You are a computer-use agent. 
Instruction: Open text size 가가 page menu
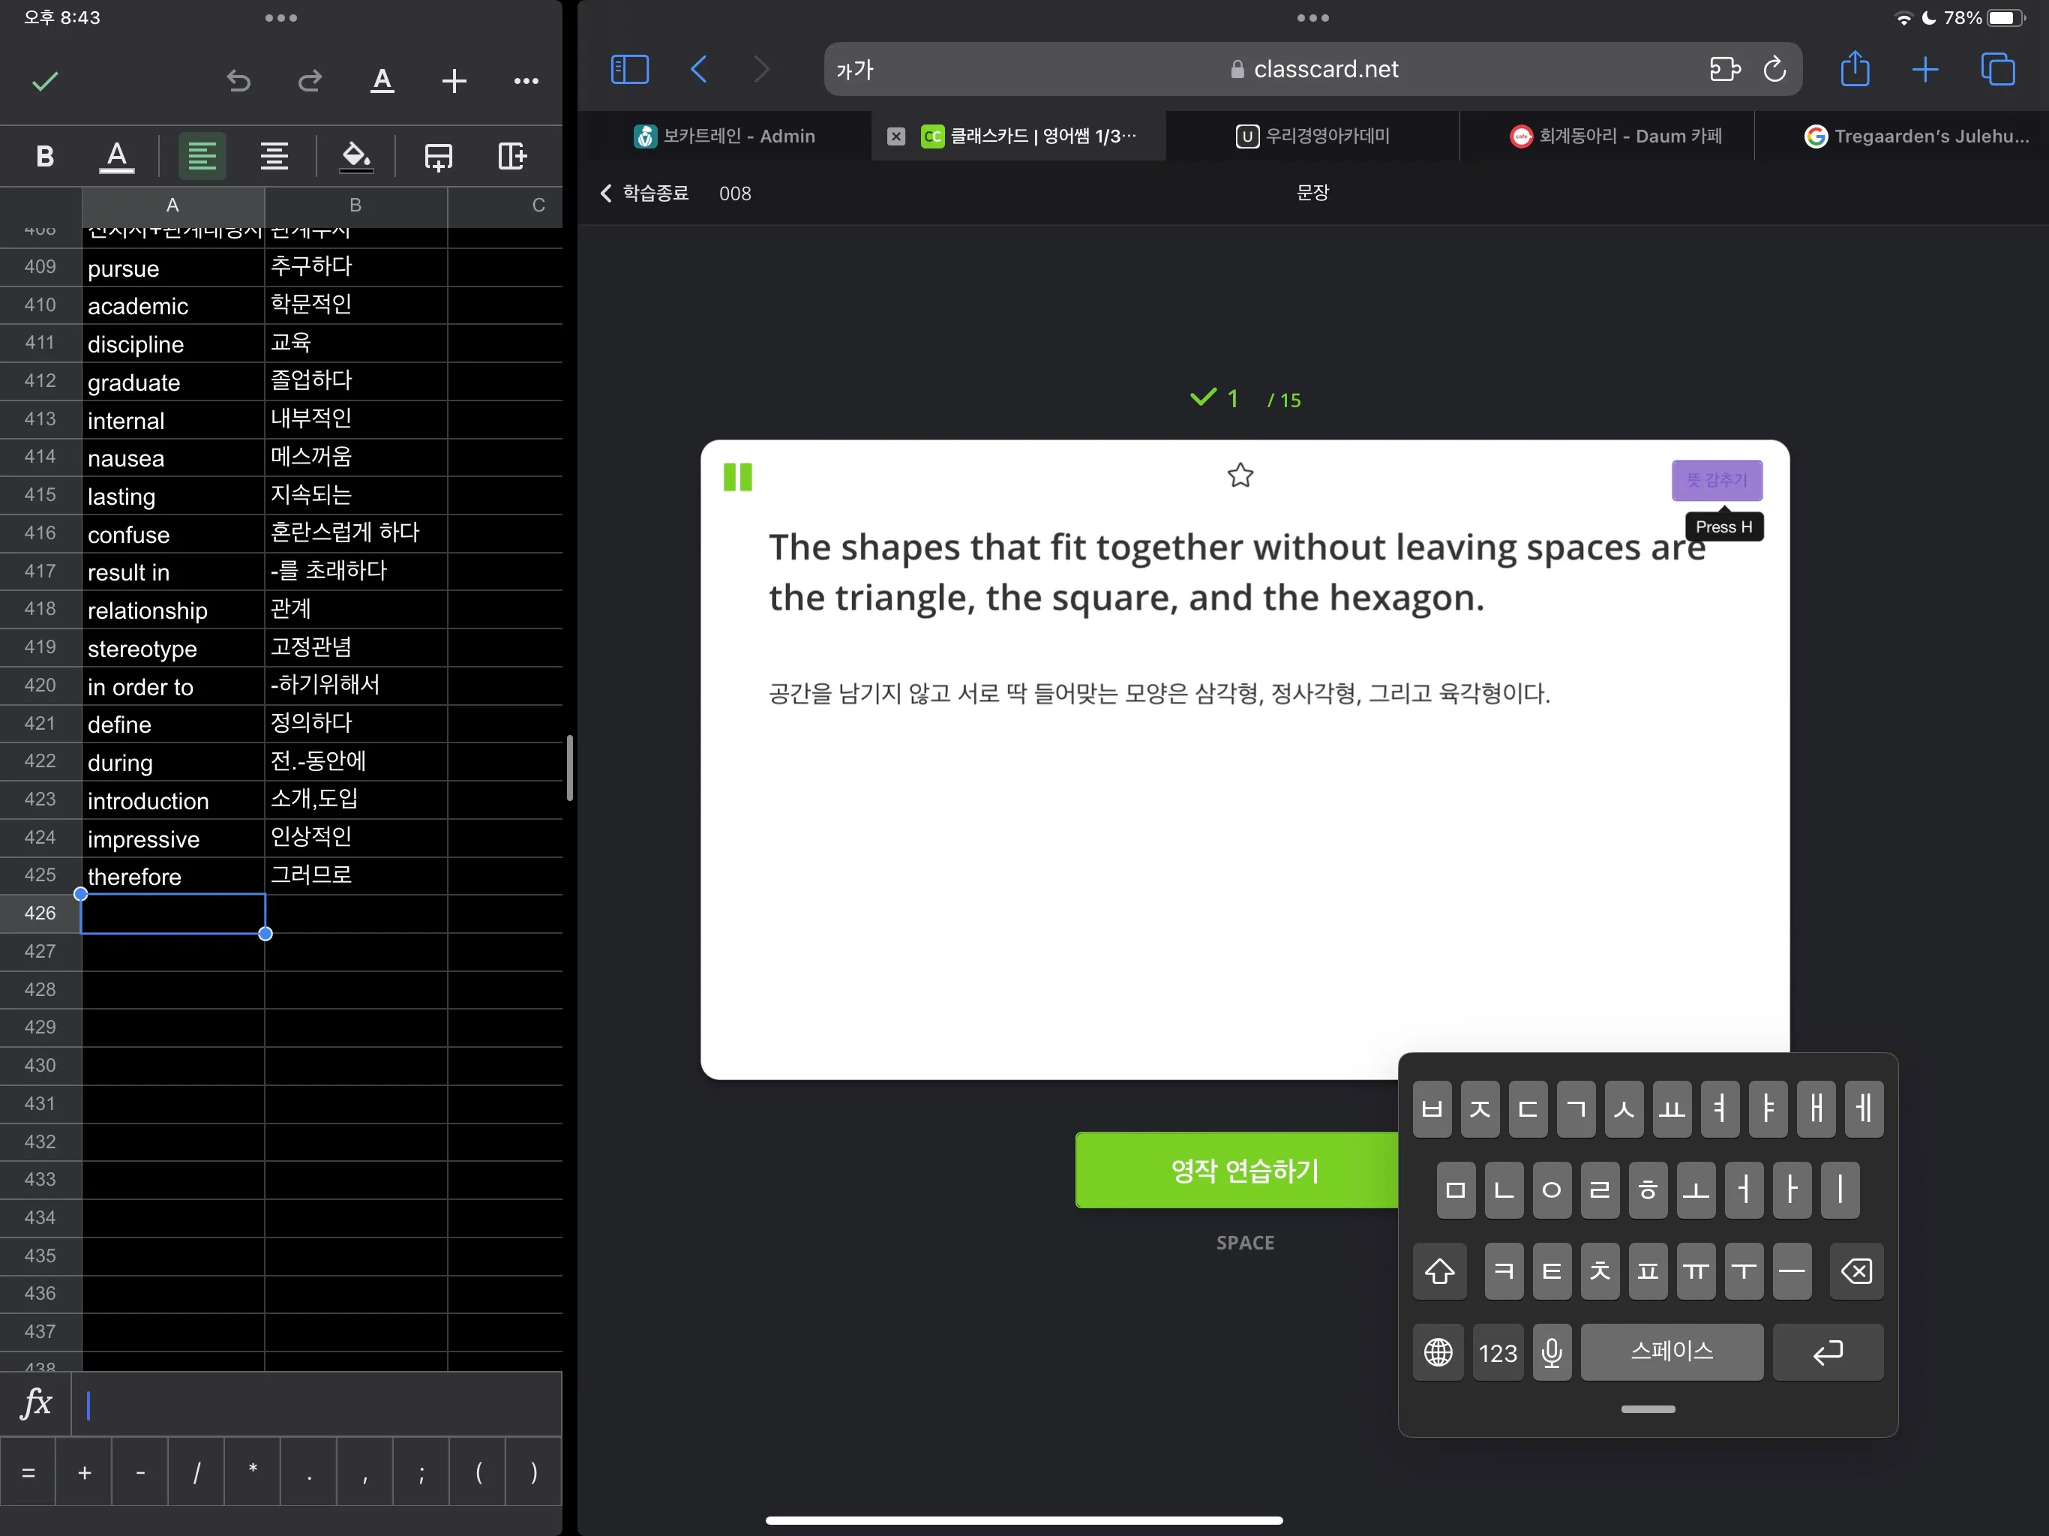855,70
